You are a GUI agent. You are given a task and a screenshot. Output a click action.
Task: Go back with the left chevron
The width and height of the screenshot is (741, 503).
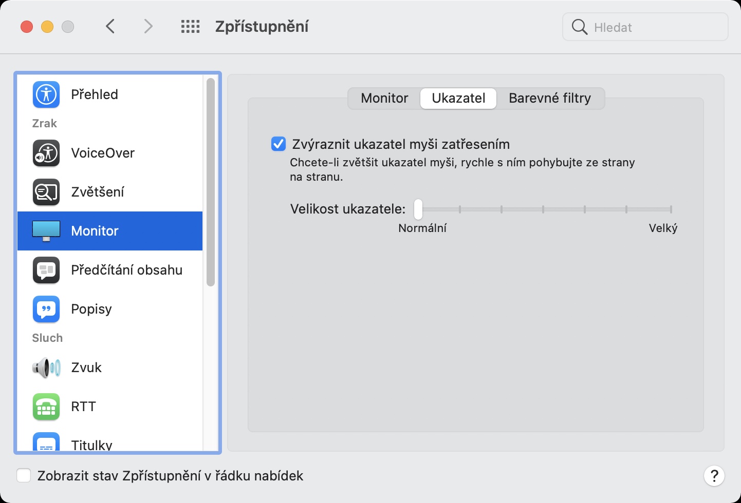(110, 27)
